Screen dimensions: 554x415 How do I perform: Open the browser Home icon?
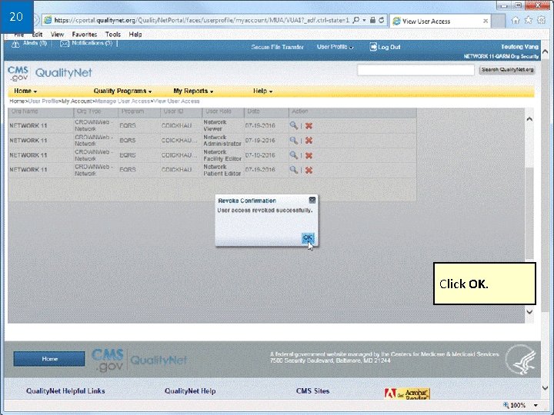point(516,20)
